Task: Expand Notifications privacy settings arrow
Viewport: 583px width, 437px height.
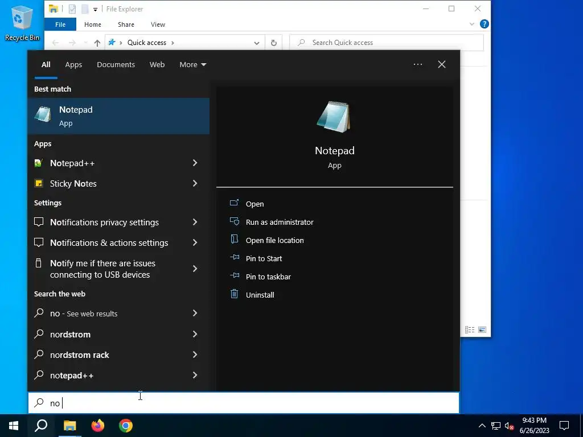Action: (x=195, y=222)
